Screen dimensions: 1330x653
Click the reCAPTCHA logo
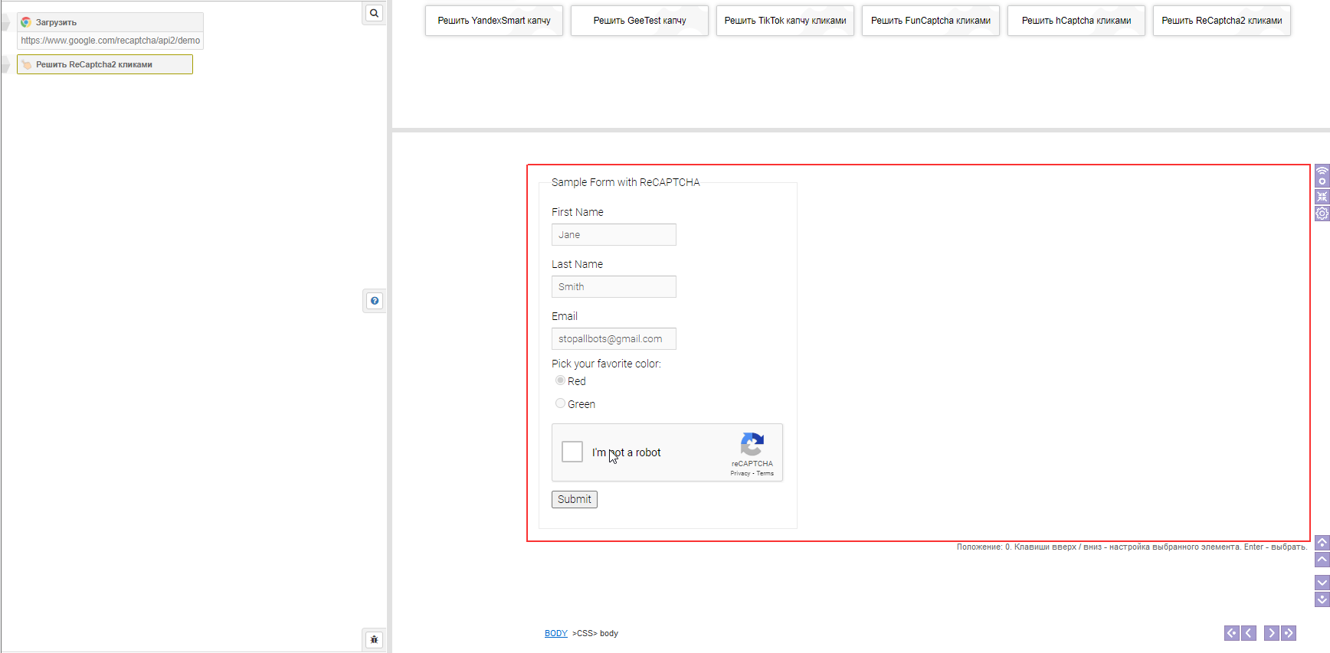[752, 445]
